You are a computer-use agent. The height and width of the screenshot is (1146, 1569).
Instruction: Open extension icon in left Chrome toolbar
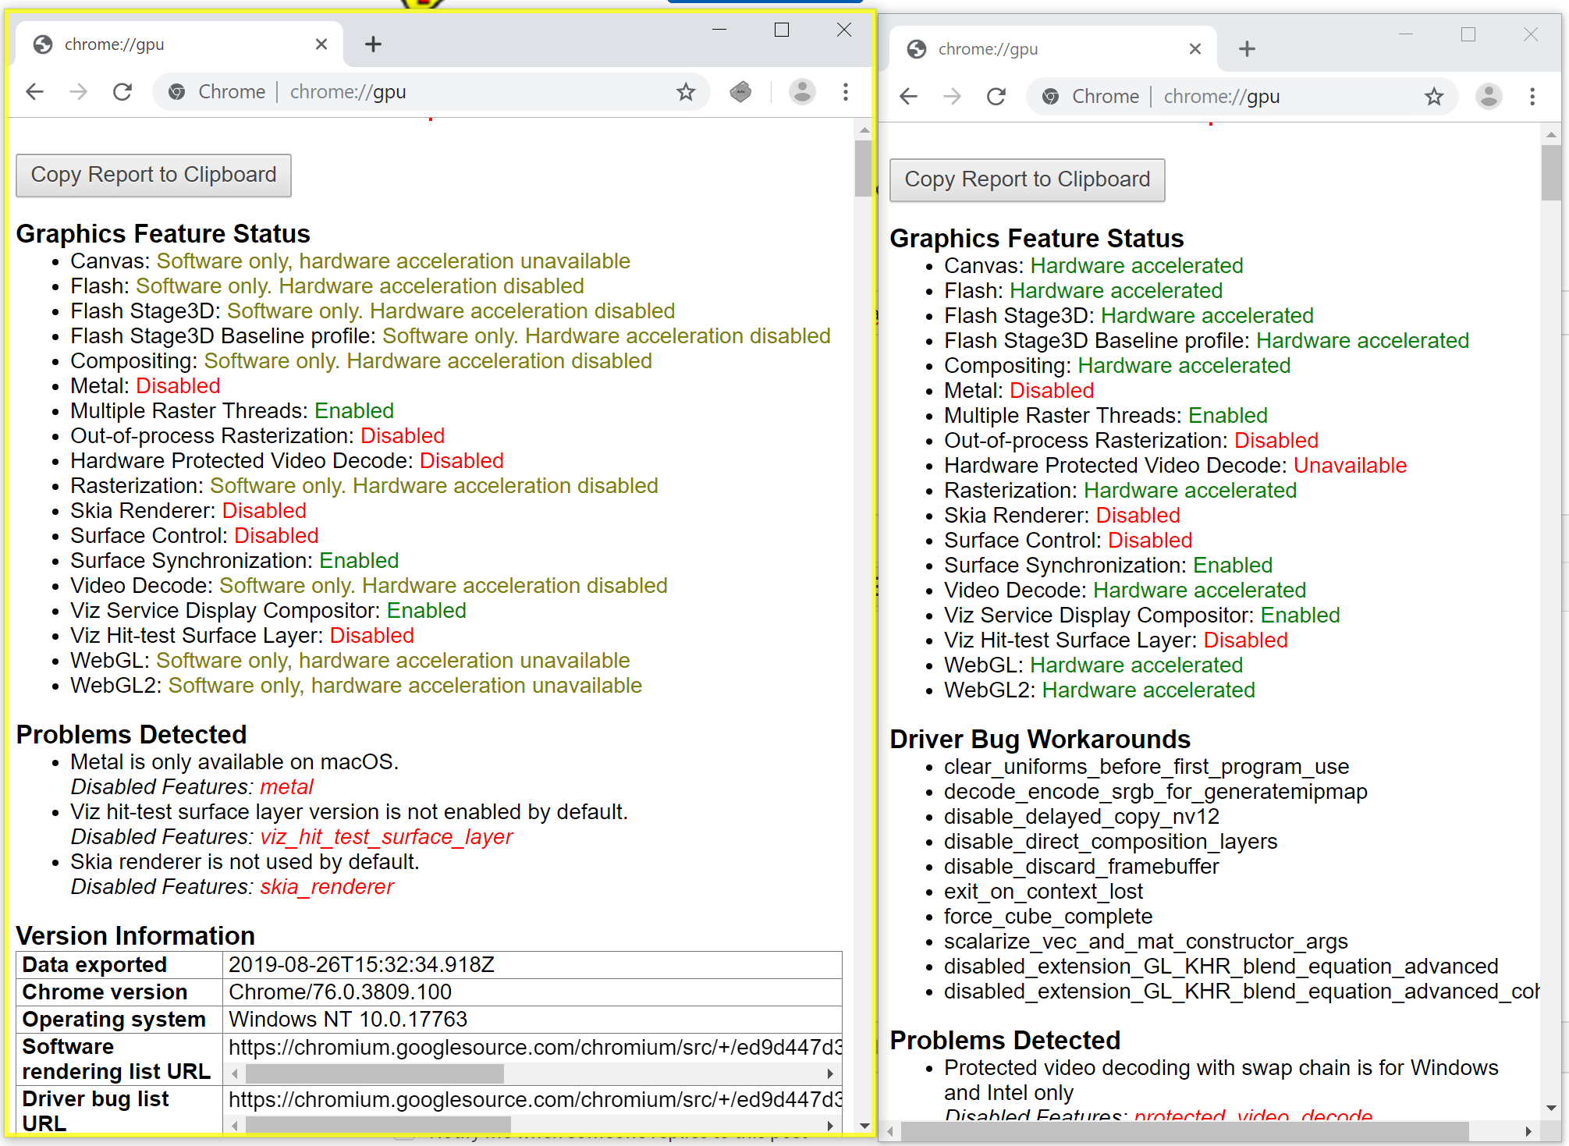(x=740, y=92)
